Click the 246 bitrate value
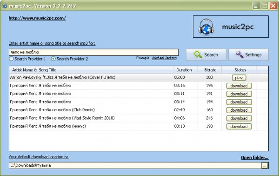 [x=209, y=118]
